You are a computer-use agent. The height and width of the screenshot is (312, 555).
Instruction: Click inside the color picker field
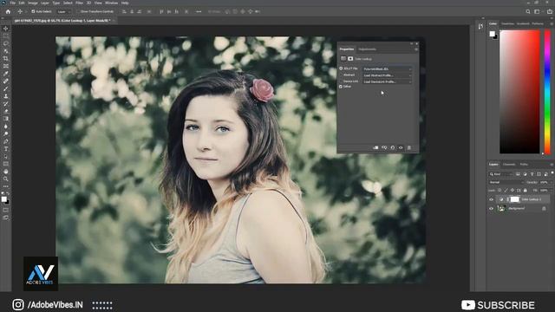pyautogui.click(x=519, y=92)
